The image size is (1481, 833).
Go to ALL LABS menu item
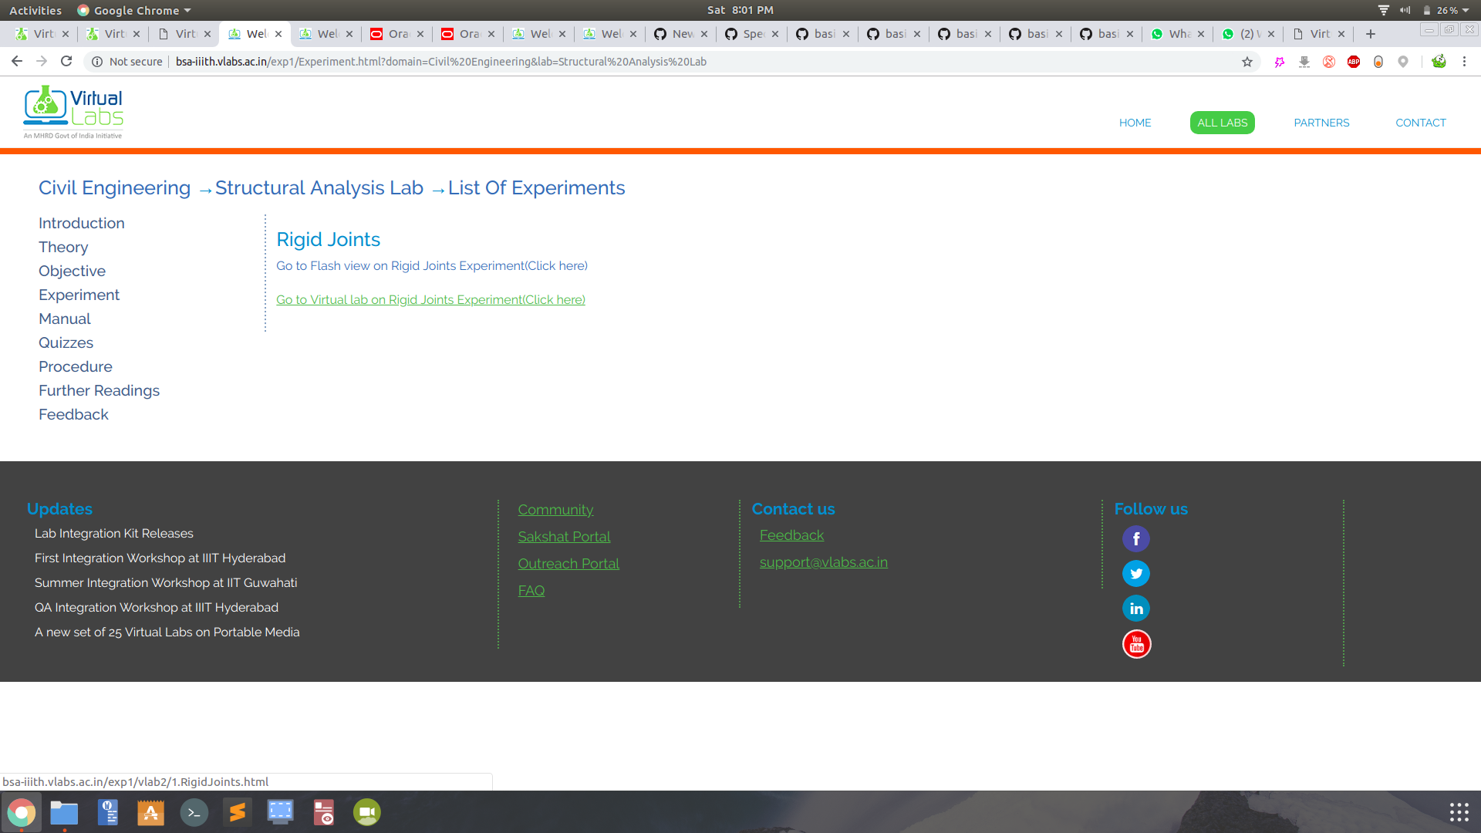1222,123
